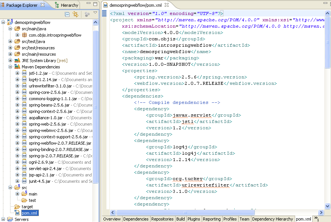The height and width of the screenshot is (222, 331).
Task: Click editor vertical scrollbar up arrow
Action: point(327,13)
